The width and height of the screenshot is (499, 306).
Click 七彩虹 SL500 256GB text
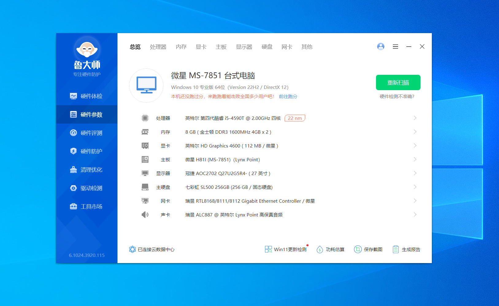tap(229, 187)
